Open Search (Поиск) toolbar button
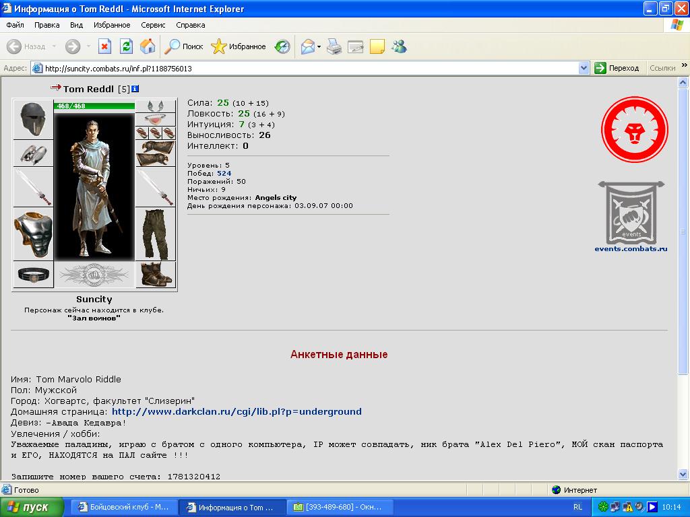 184,46
